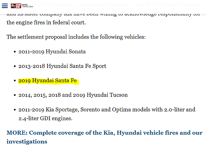Click the bullet beside Santa Fe Sport
Viewport: 206px width, 145px height.
(15, 66)
